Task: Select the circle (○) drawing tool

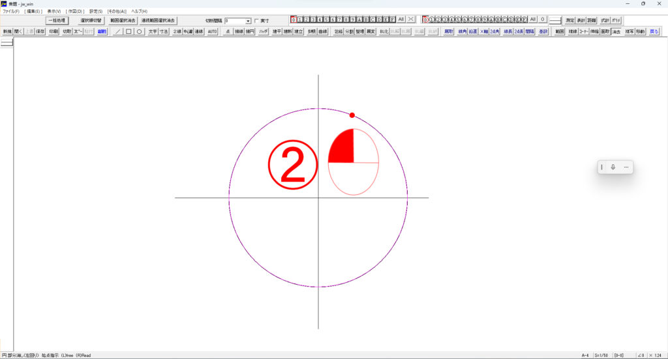Action: [139, 31]
